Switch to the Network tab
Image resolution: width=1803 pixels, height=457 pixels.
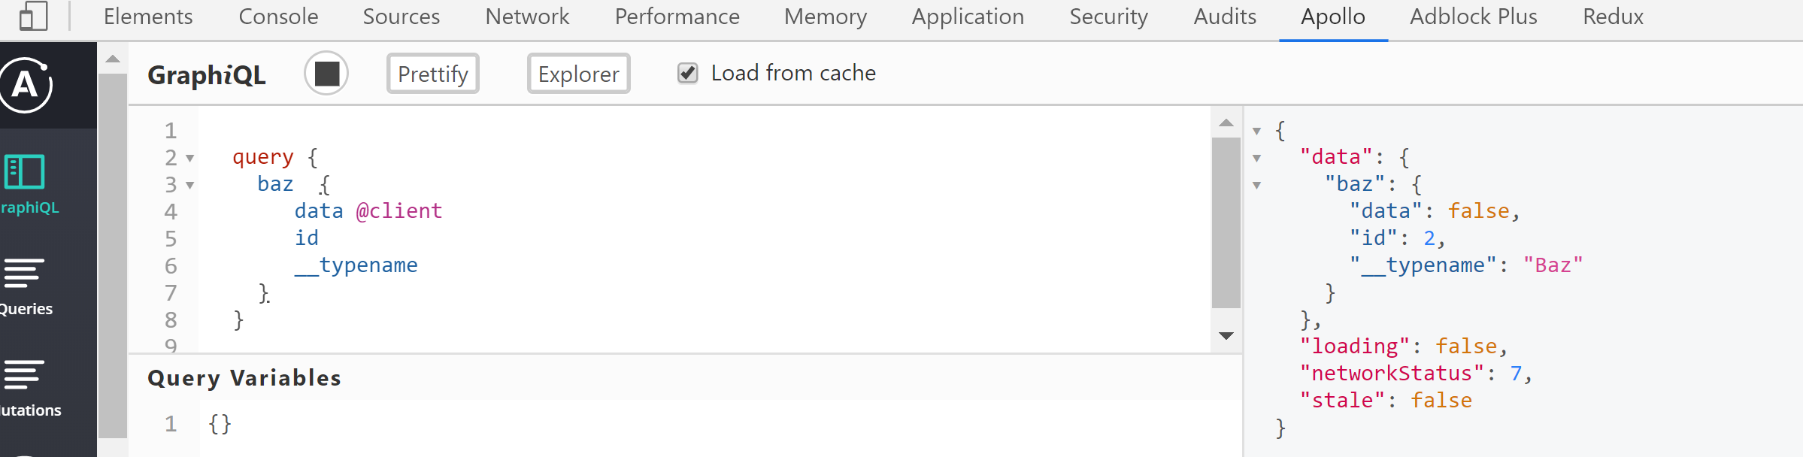pyautogui.click(x=527, y=16)
